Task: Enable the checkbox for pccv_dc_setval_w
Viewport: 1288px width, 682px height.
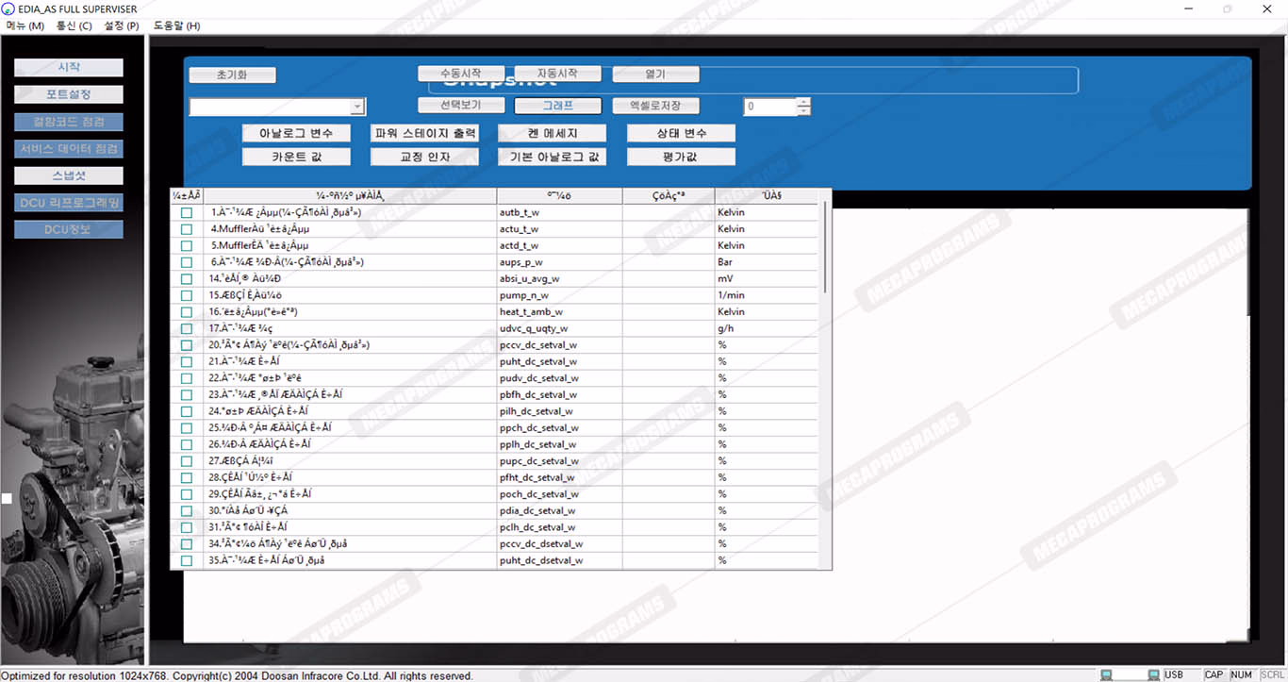Action: (x=187, y=345)
